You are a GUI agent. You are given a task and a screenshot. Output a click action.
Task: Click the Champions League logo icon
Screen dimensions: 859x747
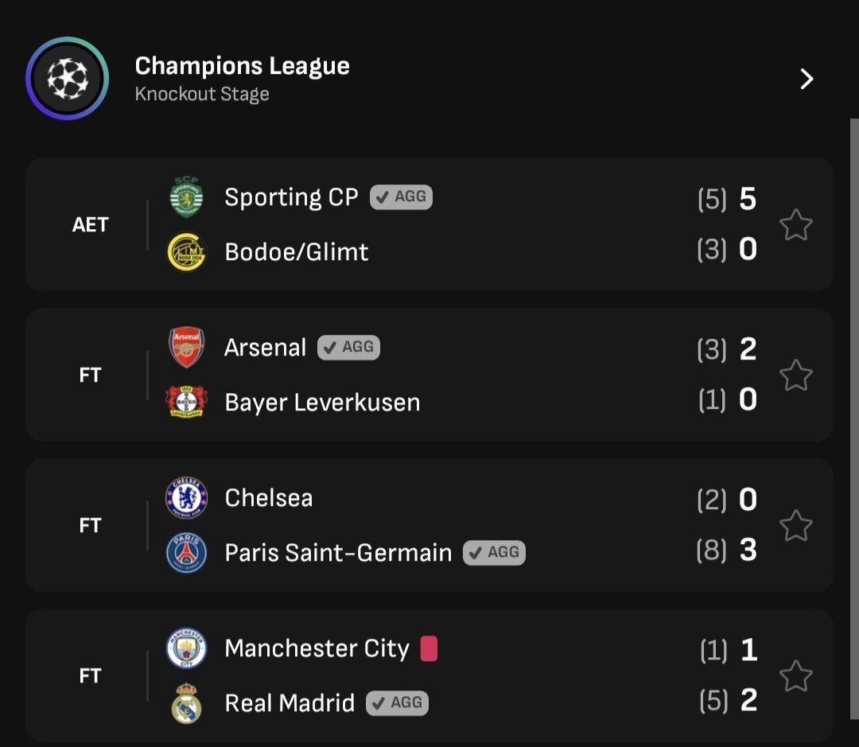67,79
